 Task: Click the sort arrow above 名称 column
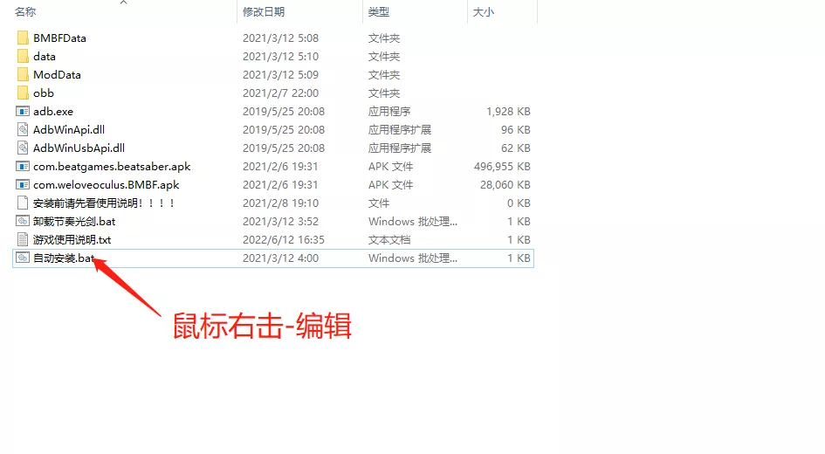pyautogui.click(x=124, y=3)
